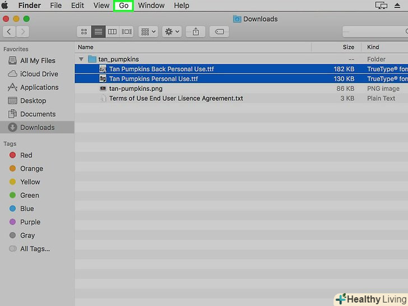Image resolution: width=408 pixels, height=306 pixels.
Task: Click the Share toolbar button
Action: click(x=196, y=32)
